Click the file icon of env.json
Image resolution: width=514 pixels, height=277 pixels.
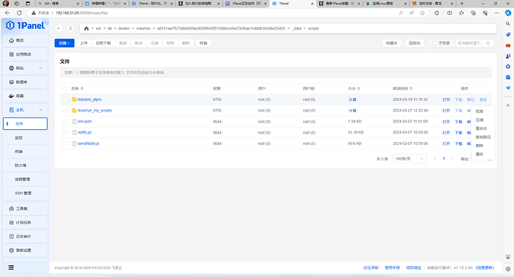tap(74, 122)
